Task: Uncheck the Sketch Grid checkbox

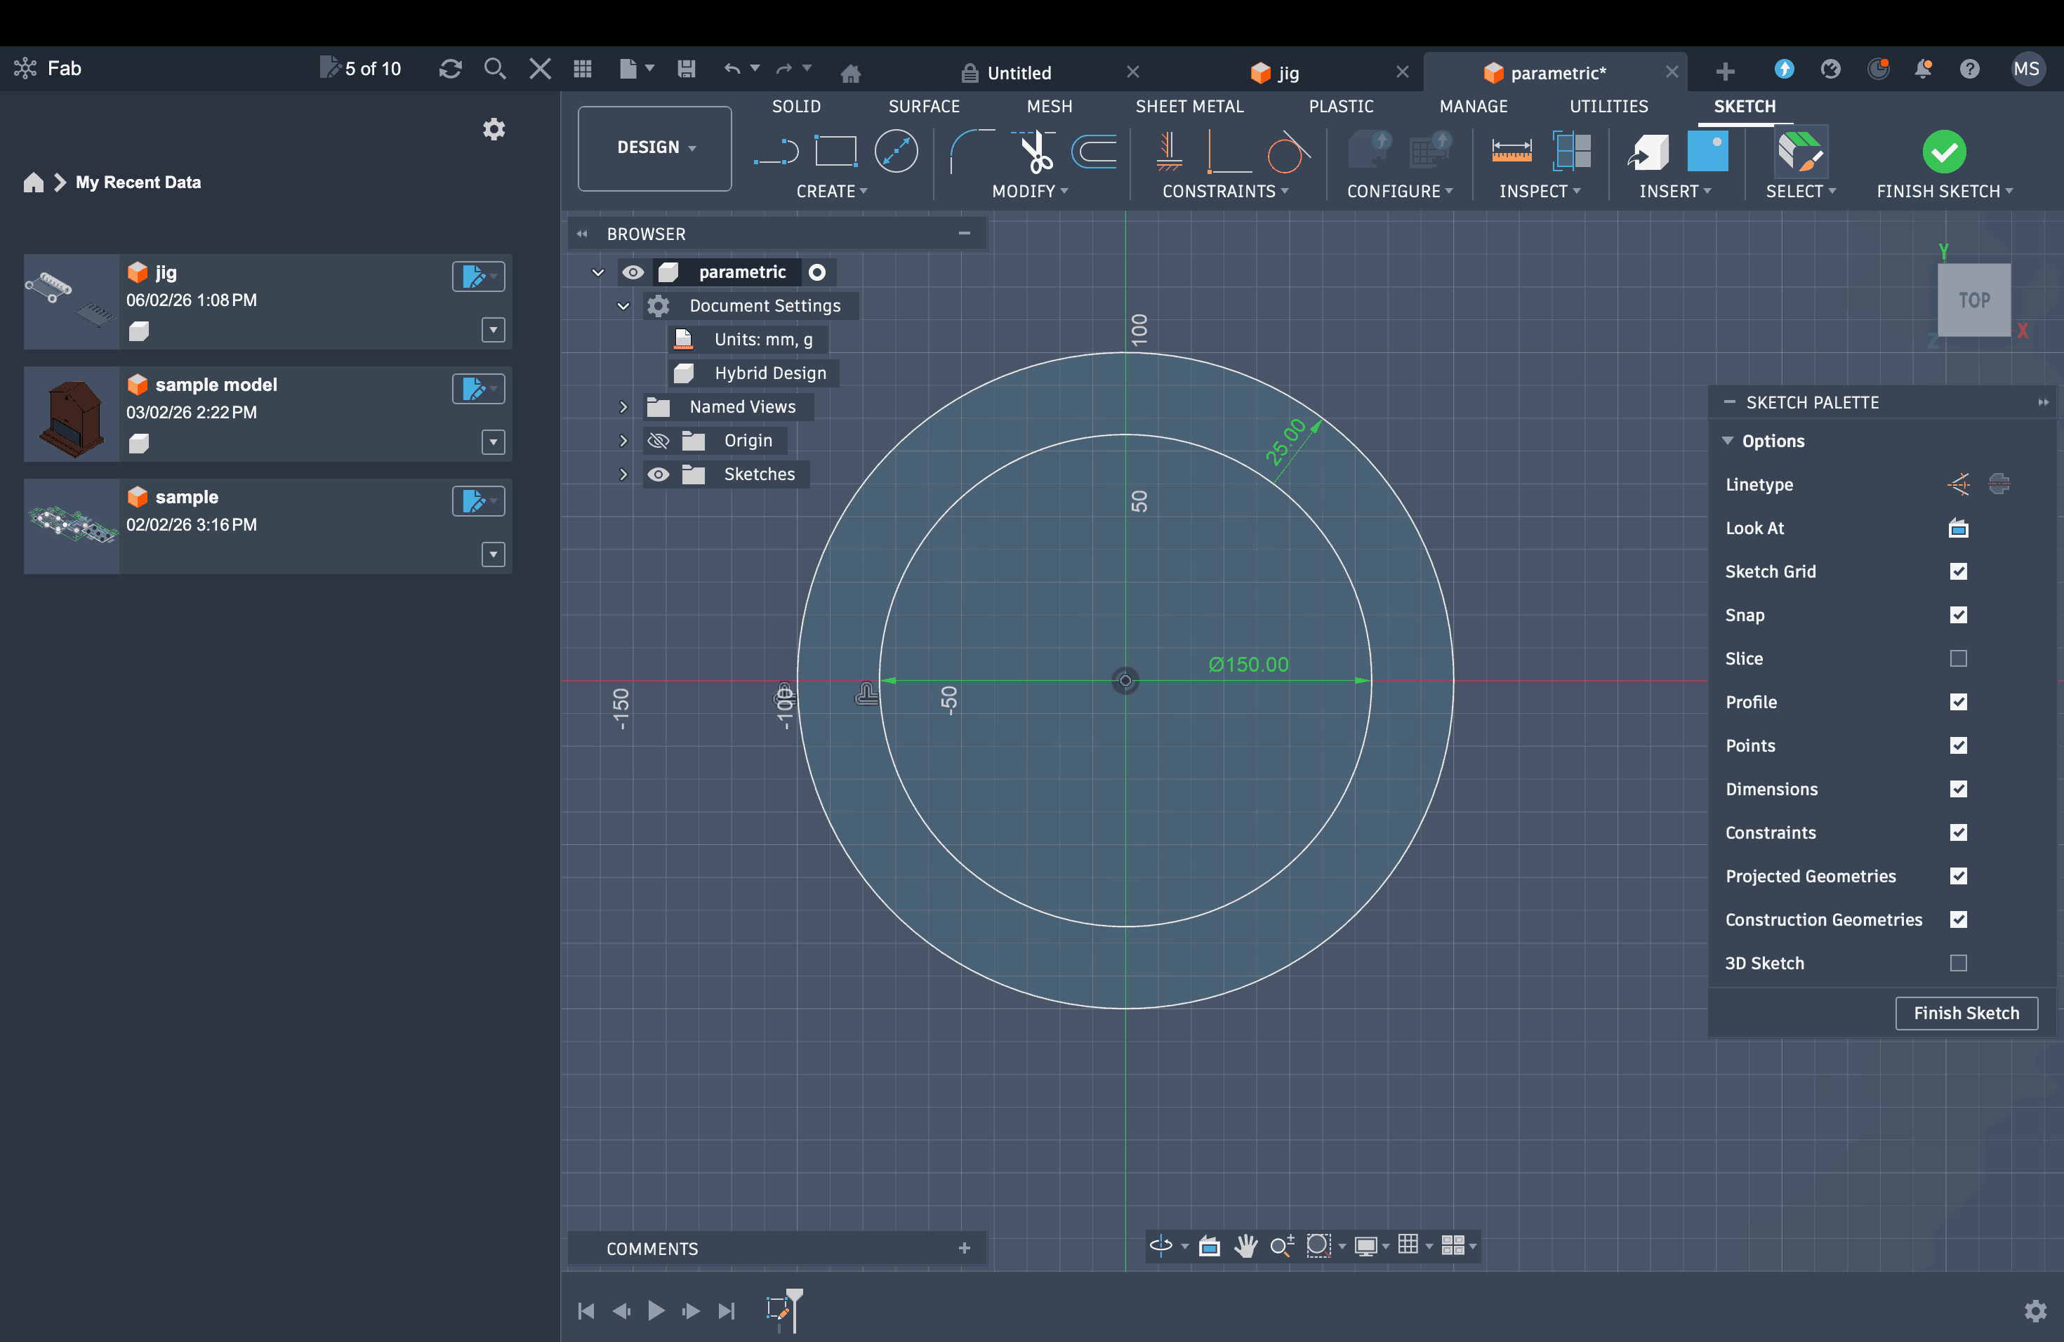Action: coord(1957,571)
